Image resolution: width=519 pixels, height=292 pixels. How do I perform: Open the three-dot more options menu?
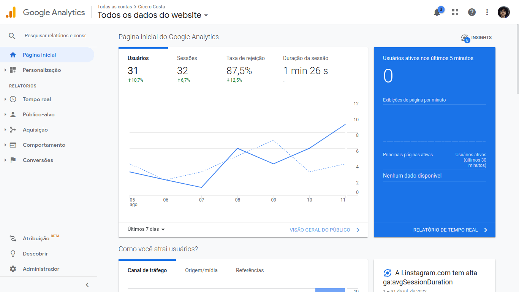pyautogui.click(x=487, y=12)
